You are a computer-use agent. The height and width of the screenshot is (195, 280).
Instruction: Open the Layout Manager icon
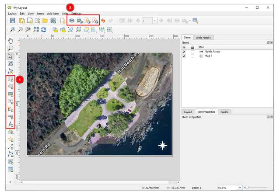coord(38,21)
